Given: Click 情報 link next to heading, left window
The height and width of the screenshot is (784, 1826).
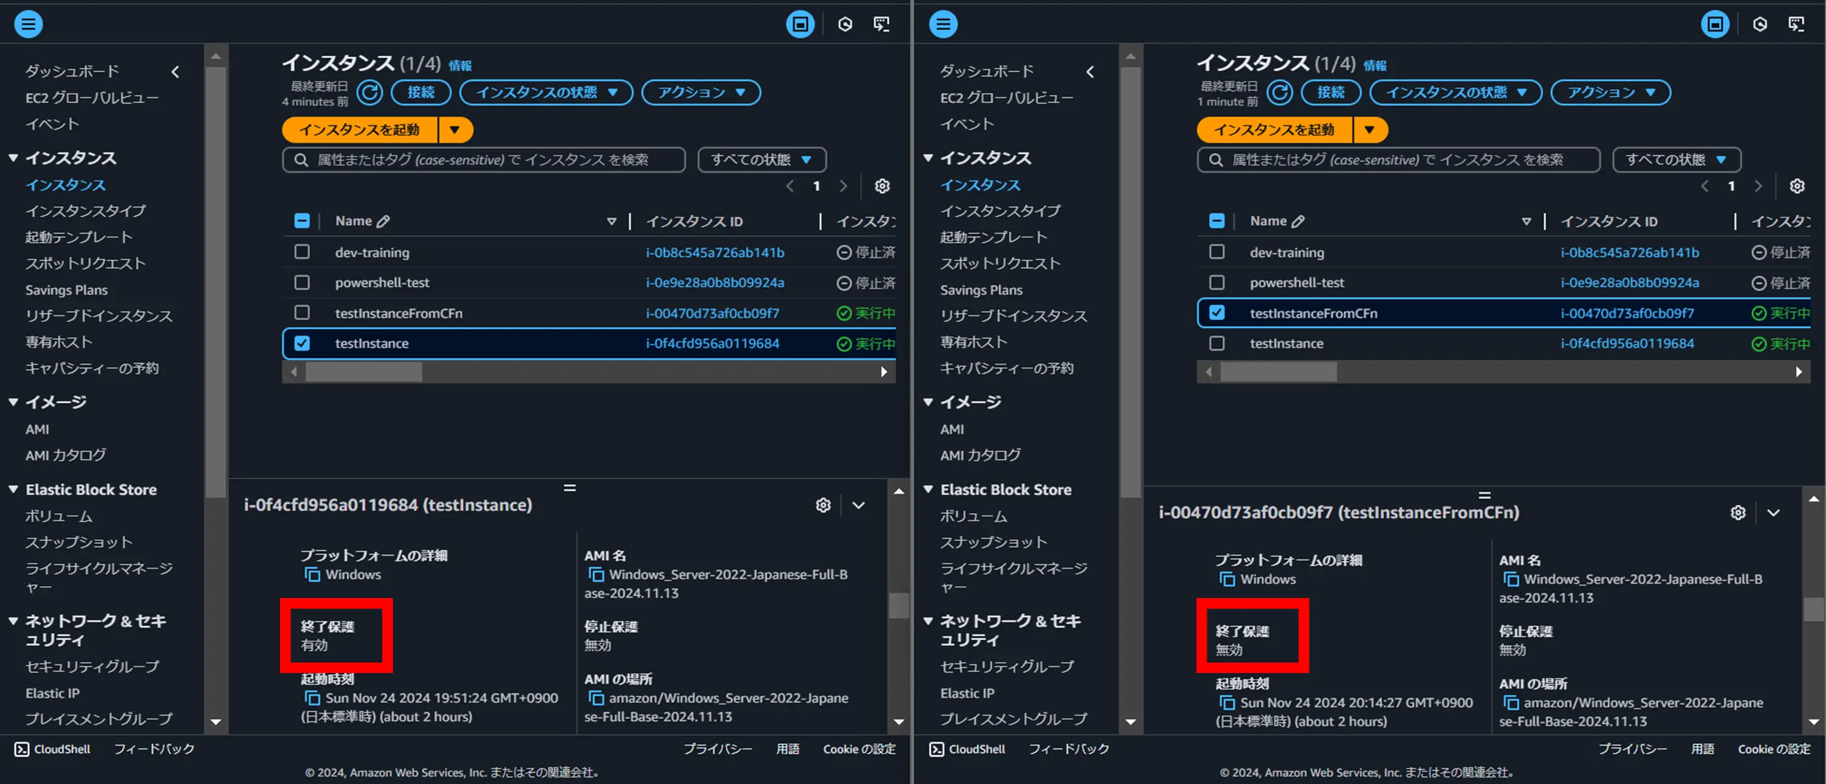Looking at the screenshot, I should (x=460, y=66).
